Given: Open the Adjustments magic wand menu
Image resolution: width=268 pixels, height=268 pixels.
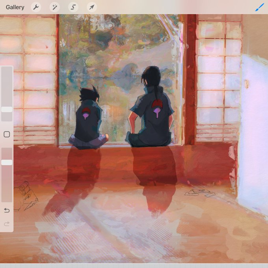Looking at the screenshot, I should coord(54,7).
